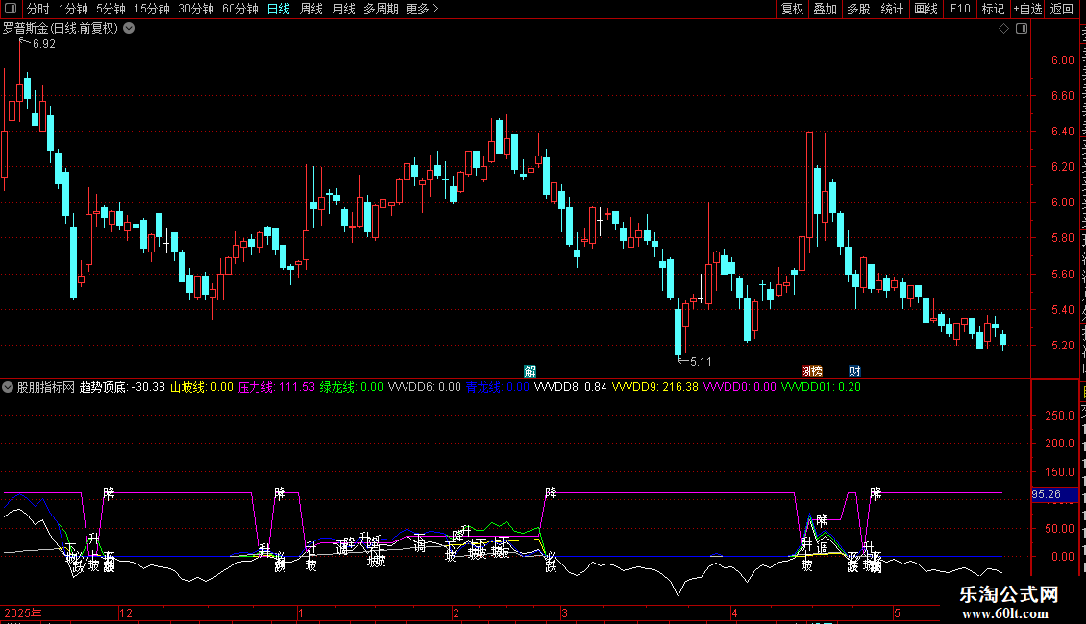This screenshot has height=624, width=1086.
Task: Expand dropdown next to 罗普斯金 title
Action: (x=129, y=29)
